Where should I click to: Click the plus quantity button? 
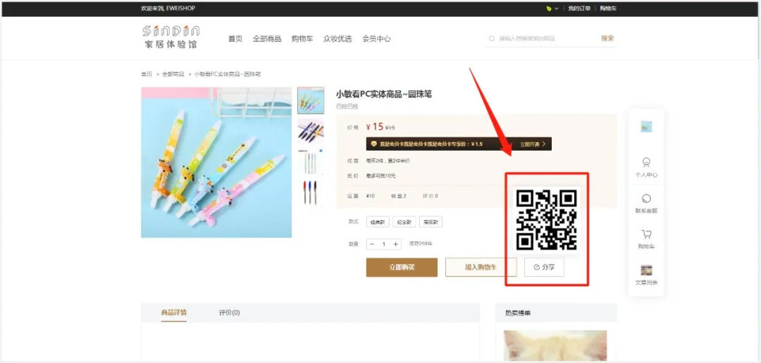click(x=396, y=244)
